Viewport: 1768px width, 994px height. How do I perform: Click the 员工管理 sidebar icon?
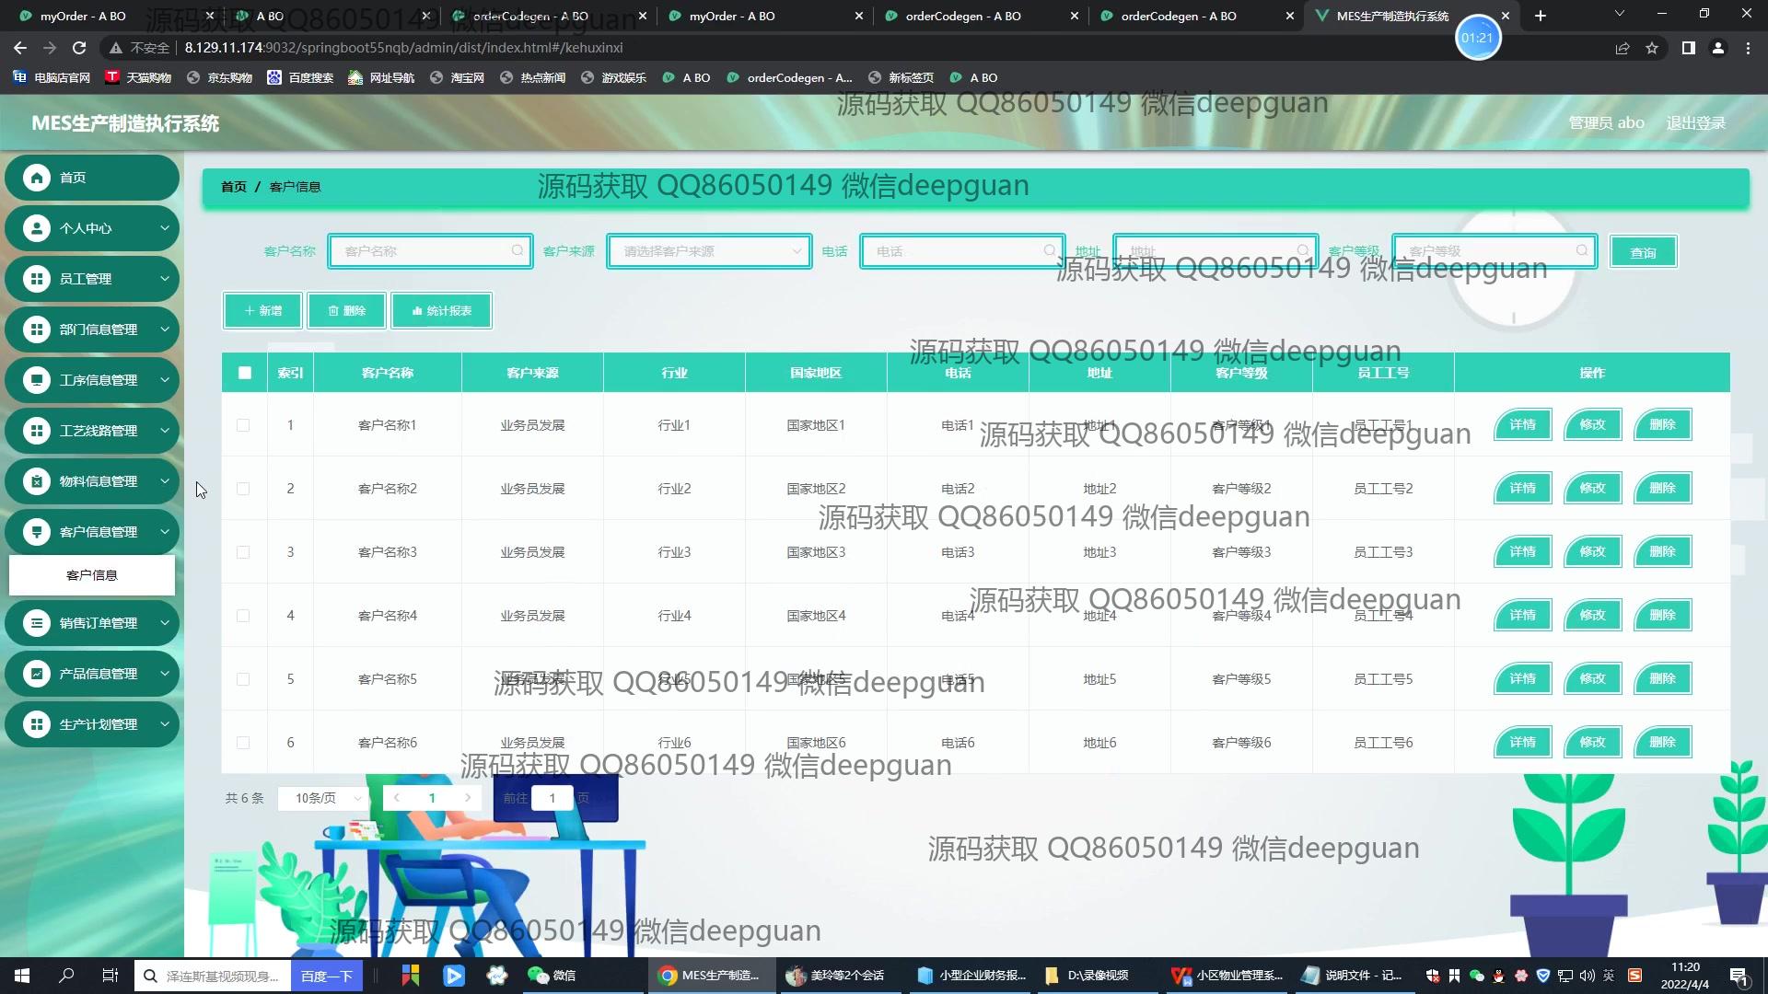pos(37,279)
